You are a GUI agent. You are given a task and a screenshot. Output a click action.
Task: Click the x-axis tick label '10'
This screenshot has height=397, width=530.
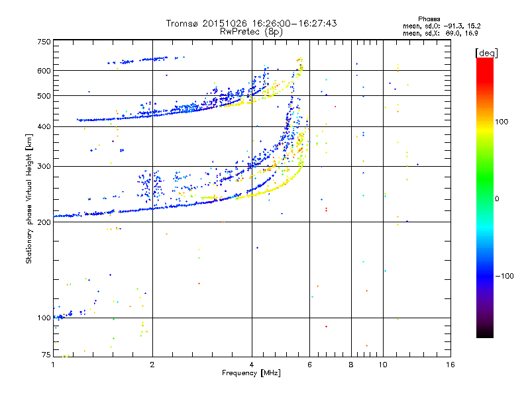click(x=383, y=365)
